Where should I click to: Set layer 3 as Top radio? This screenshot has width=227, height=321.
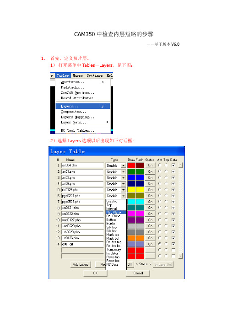(166, 177)
